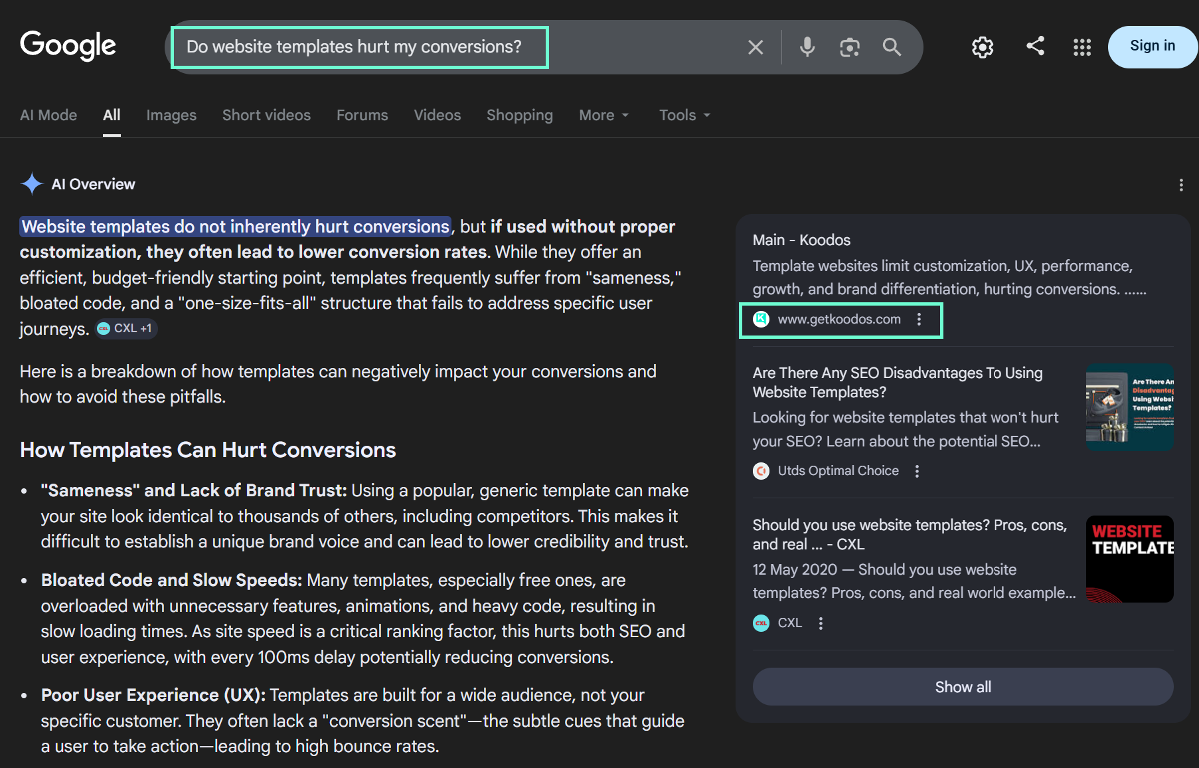
Task: Click the AI Overview sparkle icon
Action: point(31,184)
